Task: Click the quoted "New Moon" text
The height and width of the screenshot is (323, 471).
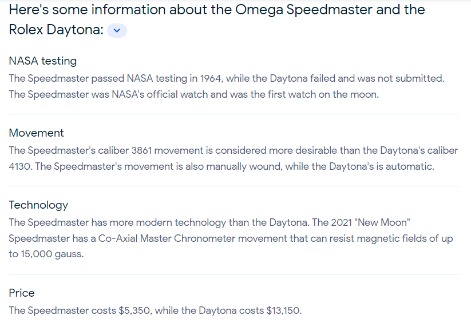Action: tap(373, 222)
